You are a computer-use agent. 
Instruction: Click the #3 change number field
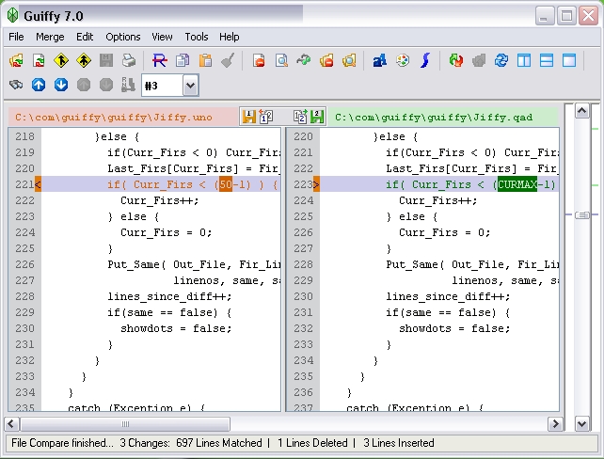pos(162,85)
